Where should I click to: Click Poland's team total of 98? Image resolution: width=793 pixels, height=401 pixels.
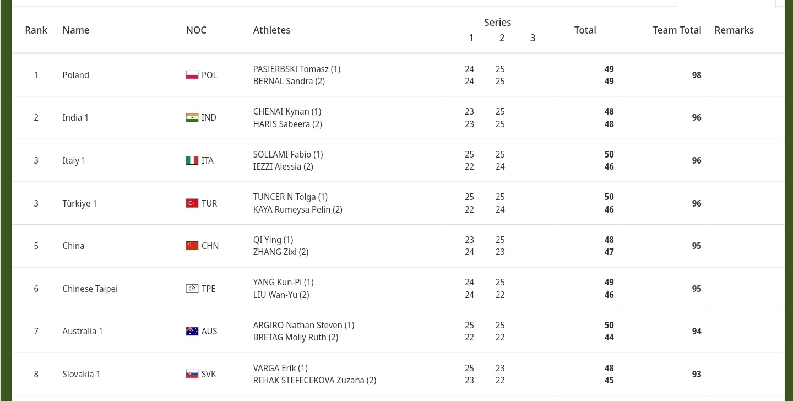tap(696, 75)
